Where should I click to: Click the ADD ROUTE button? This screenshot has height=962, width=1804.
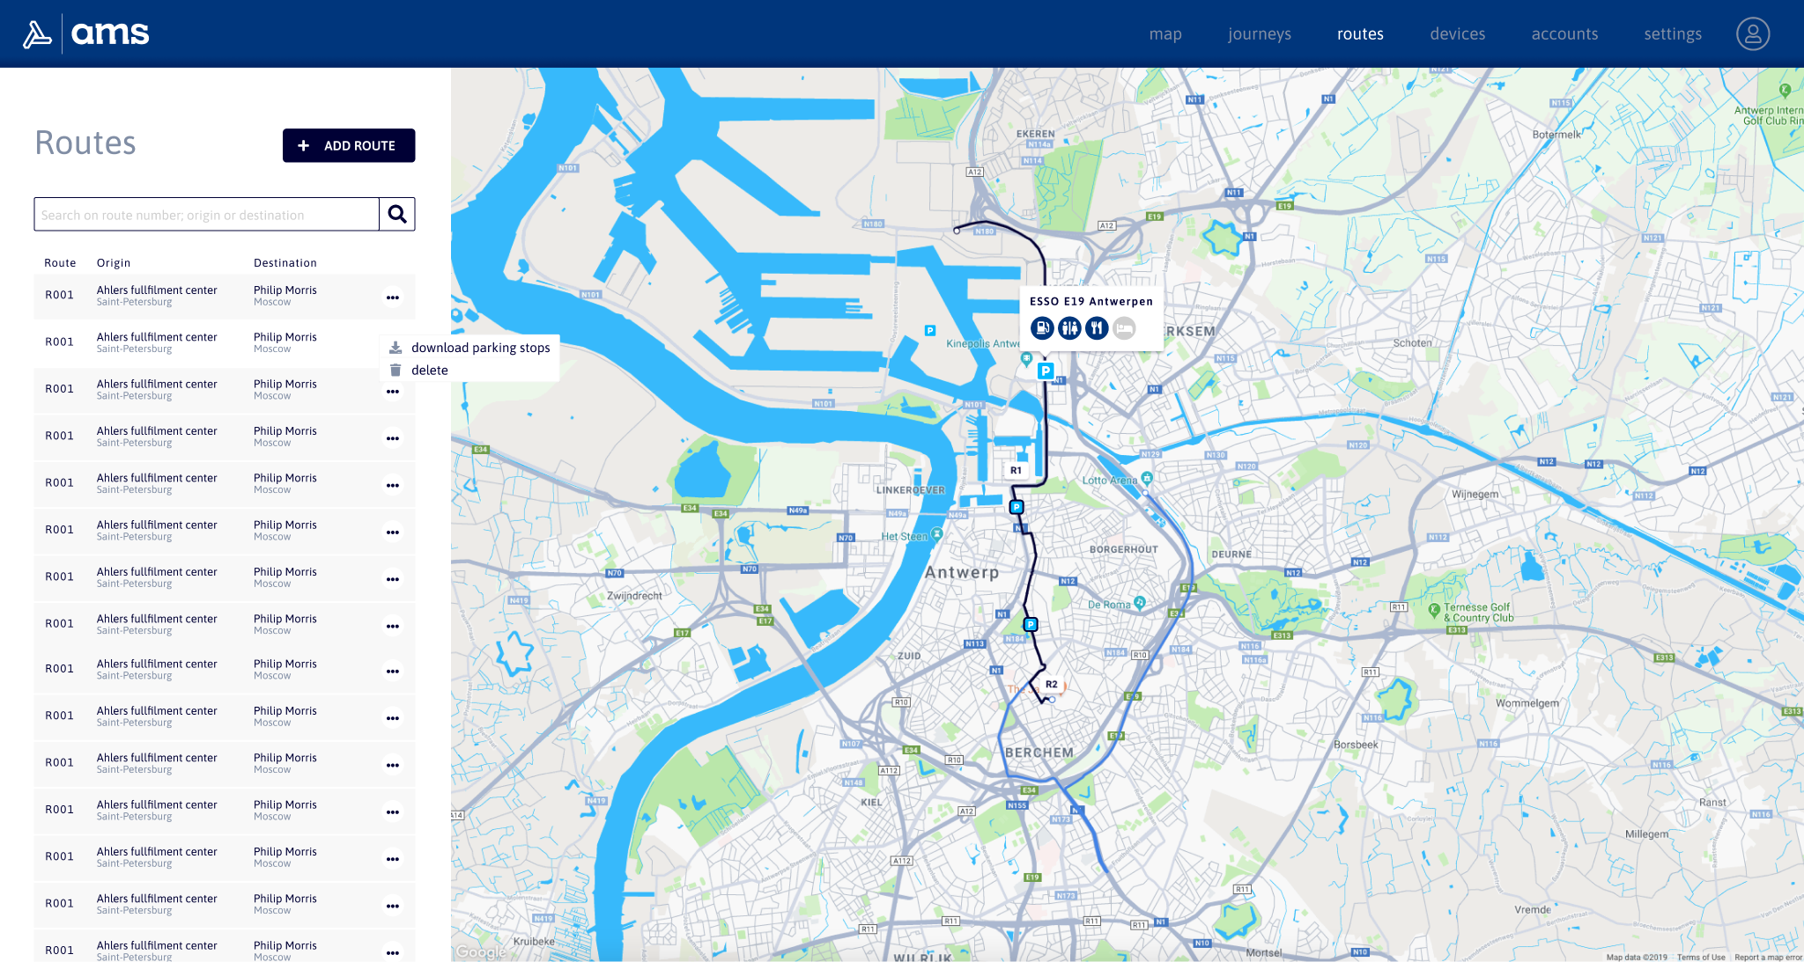coord(349,145)
